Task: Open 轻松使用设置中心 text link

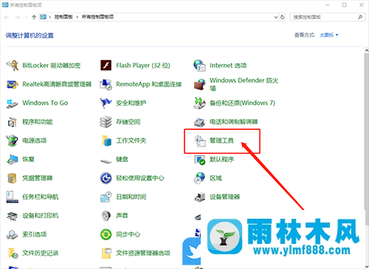Action: tap(140, 178)
